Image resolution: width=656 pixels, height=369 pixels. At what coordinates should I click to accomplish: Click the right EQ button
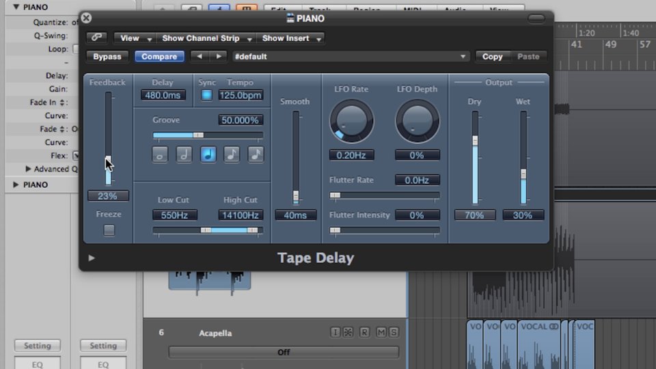coord(103,364)
